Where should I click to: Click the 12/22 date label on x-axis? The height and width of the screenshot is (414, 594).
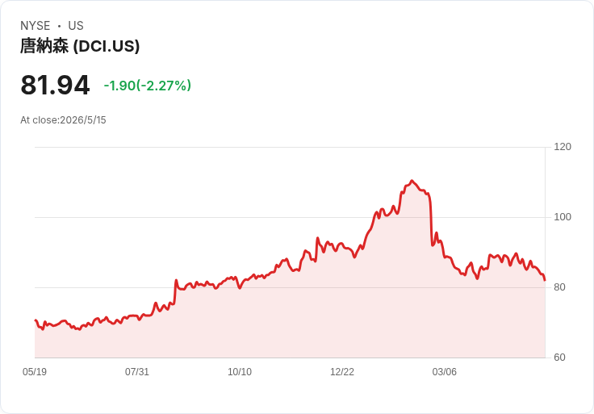(342, 372)
